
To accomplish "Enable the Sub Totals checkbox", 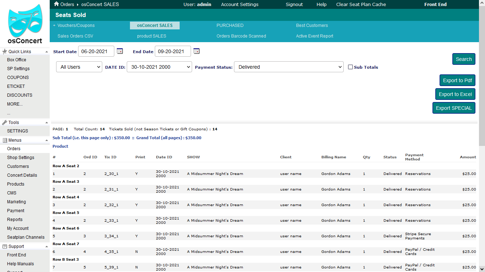I will point(350,67).
